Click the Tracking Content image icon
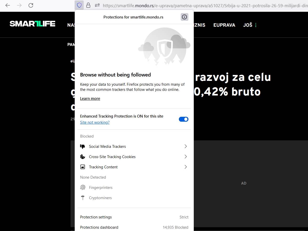The width and height of the screenshot is (308, 231). click(82, 167)
